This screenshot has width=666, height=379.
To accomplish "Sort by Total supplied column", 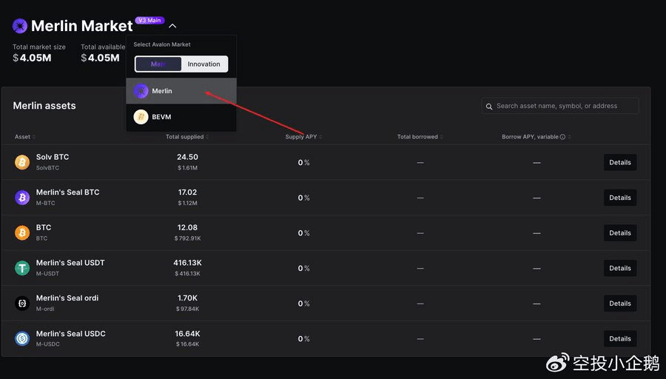I will pos(187,137).
